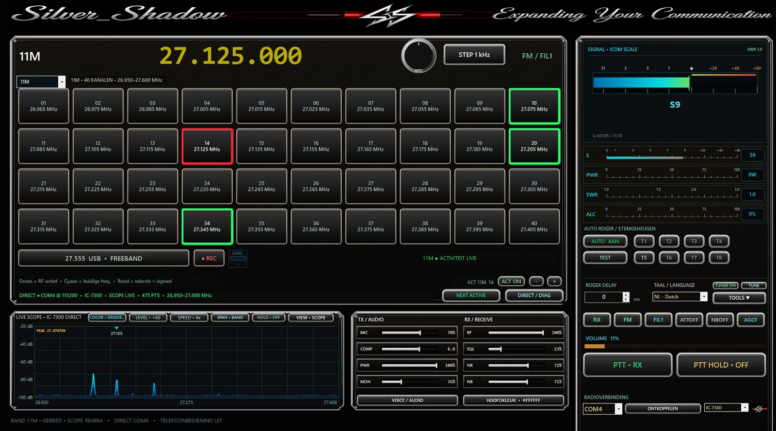Switch the AGCF gain control mode
776x431 pixels.
750,320
